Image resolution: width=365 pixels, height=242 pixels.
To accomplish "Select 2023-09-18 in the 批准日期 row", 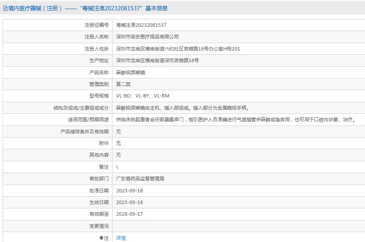I will (x=129, y=191).
